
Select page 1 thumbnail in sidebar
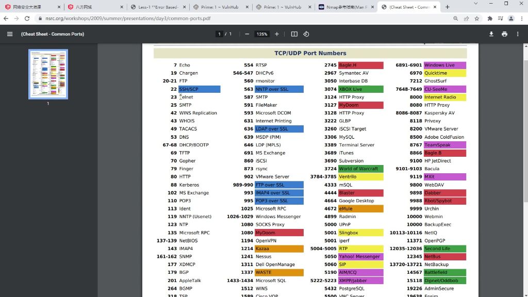click(x=48, y=74)
